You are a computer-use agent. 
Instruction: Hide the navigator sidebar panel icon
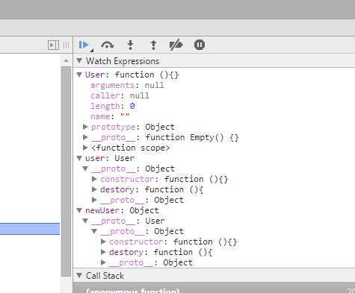point(53,45)
